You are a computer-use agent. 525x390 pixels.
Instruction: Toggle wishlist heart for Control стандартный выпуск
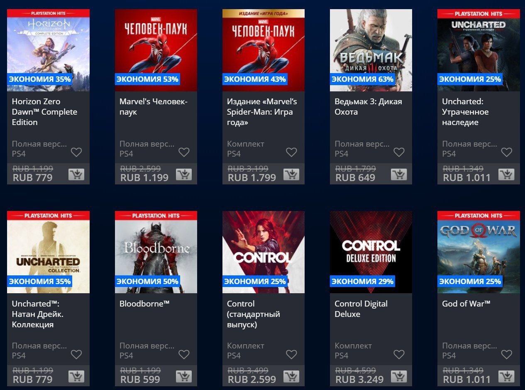291,354
